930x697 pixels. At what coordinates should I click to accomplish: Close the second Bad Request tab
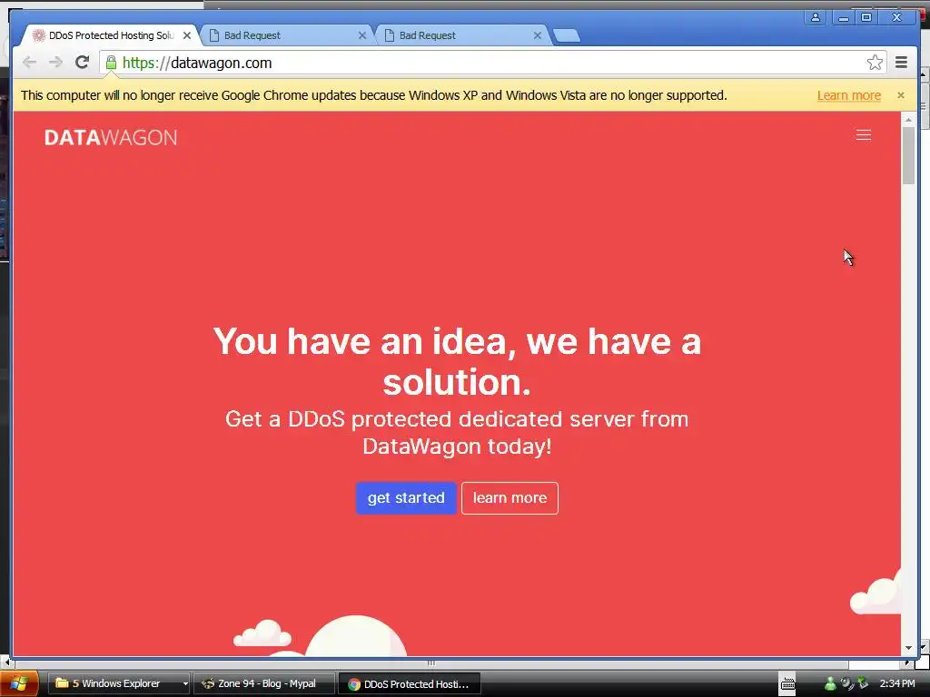pos(538,35)
